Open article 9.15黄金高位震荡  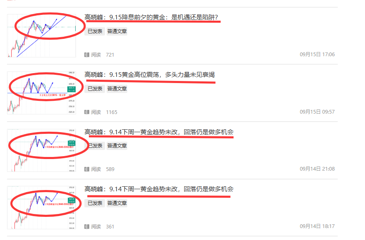point(150,75)
